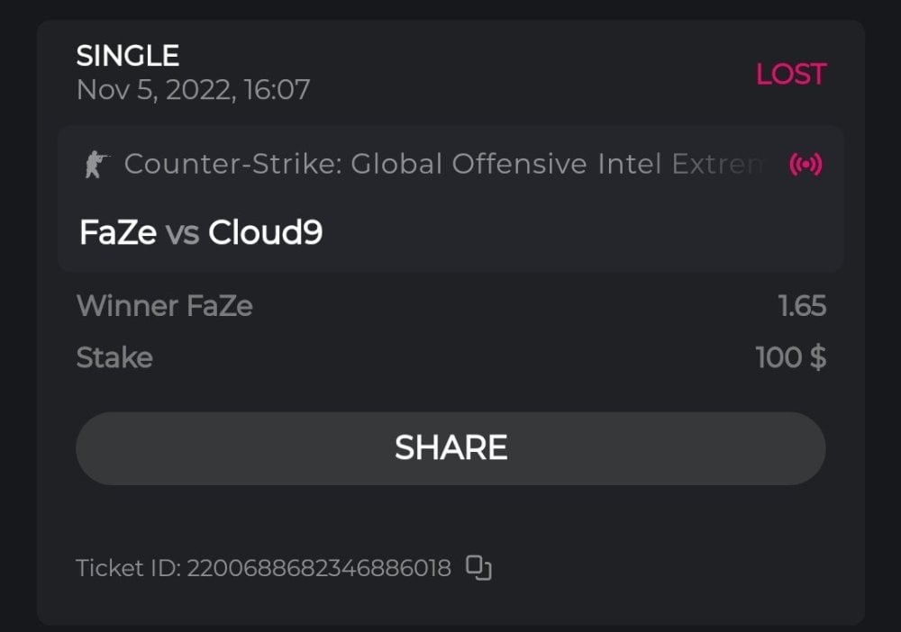The width and height of the screenshot is (901, 632).
Task: Click the Nov 5, 2022, 16:07 date
Action: click(193, 90)
